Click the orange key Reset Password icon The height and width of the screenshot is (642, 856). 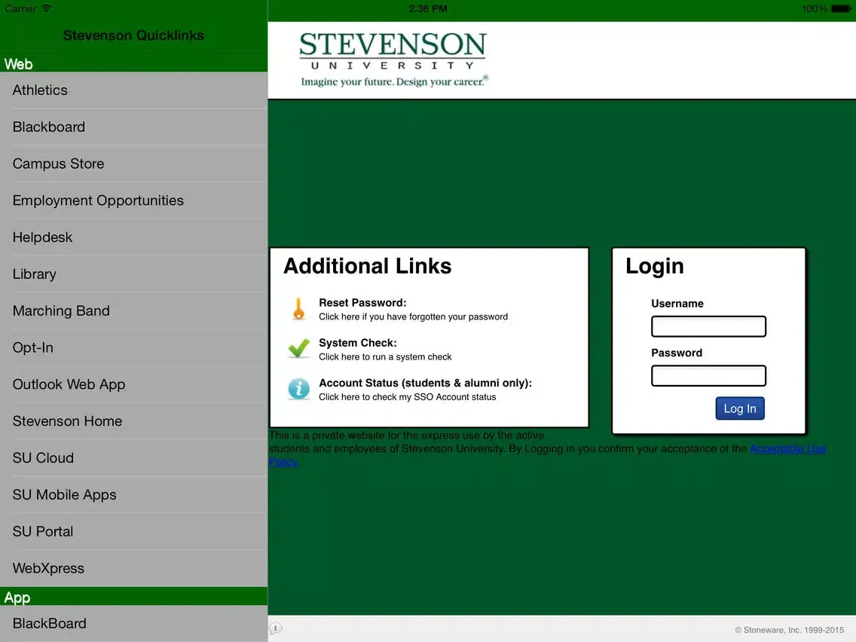pos(298,309)
